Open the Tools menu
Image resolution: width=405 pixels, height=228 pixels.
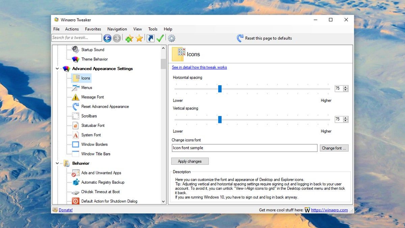153,29
